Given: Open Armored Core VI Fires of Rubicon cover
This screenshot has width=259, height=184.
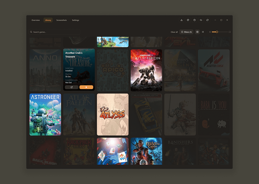Looking at the screenshot, I should (146, 70).
